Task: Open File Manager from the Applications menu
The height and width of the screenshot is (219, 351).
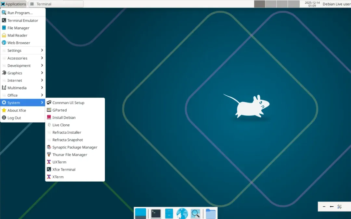Action: 23,28
